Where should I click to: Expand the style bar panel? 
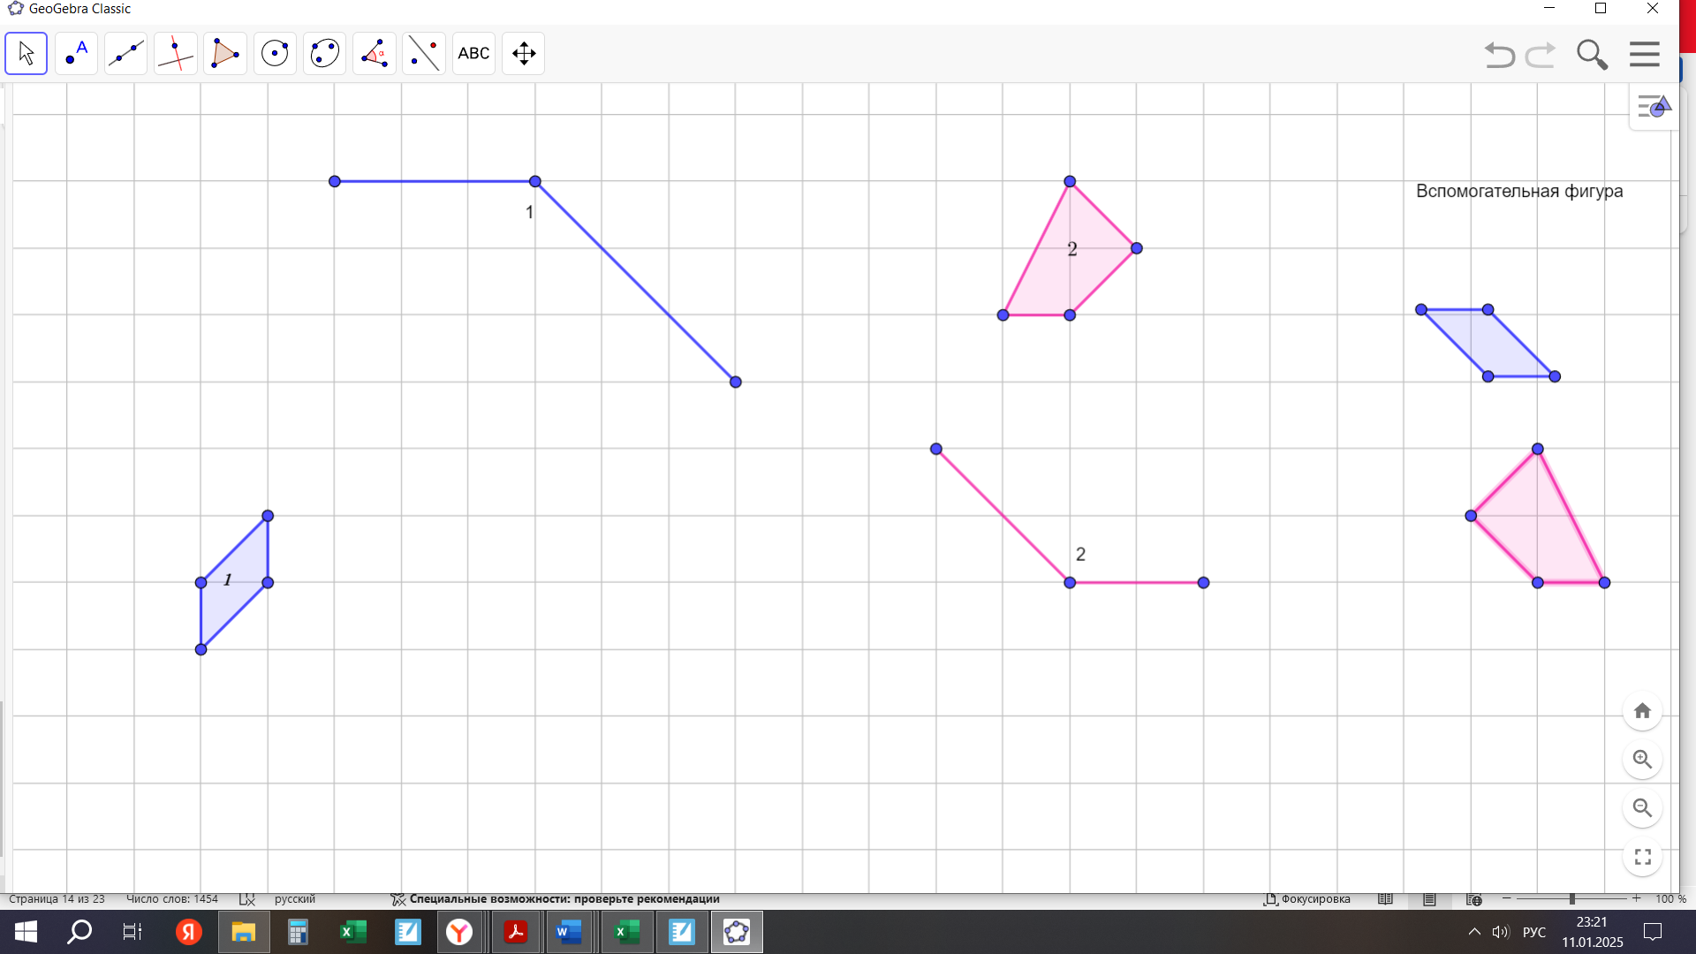1654,108
